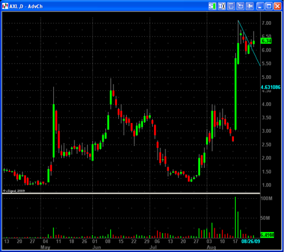Maximize the AXL chart window

click(x=269, y=6)
